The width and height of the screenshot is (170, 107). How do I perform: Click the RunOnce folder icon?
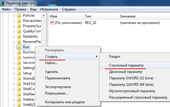[19, 52]
